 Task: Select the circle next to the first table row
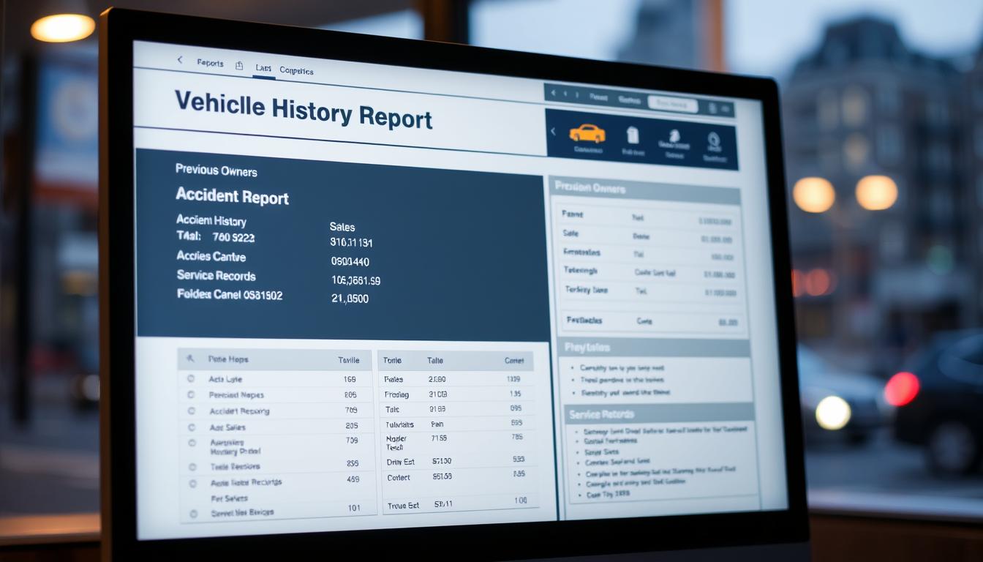point(190,379)
